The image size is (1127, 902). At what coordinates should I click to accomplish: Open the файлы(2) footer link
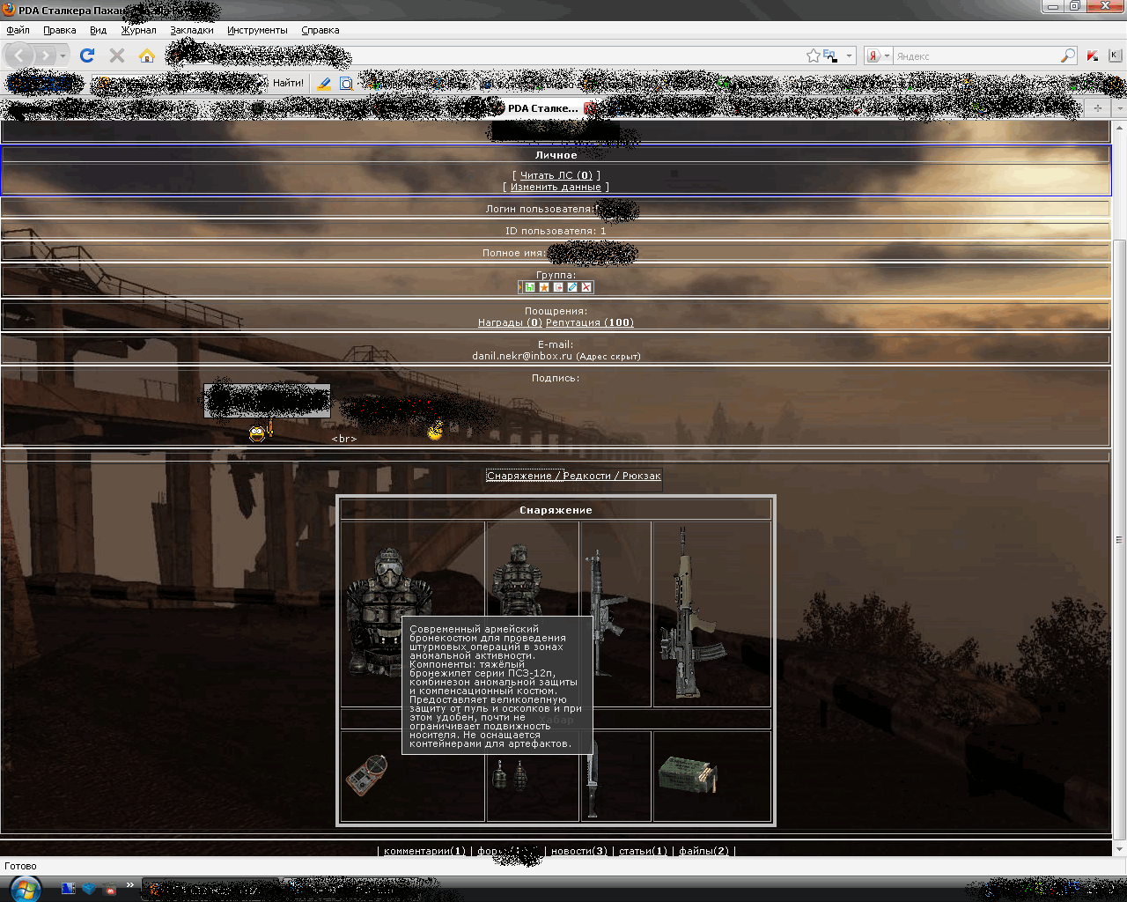pos(704,851)
